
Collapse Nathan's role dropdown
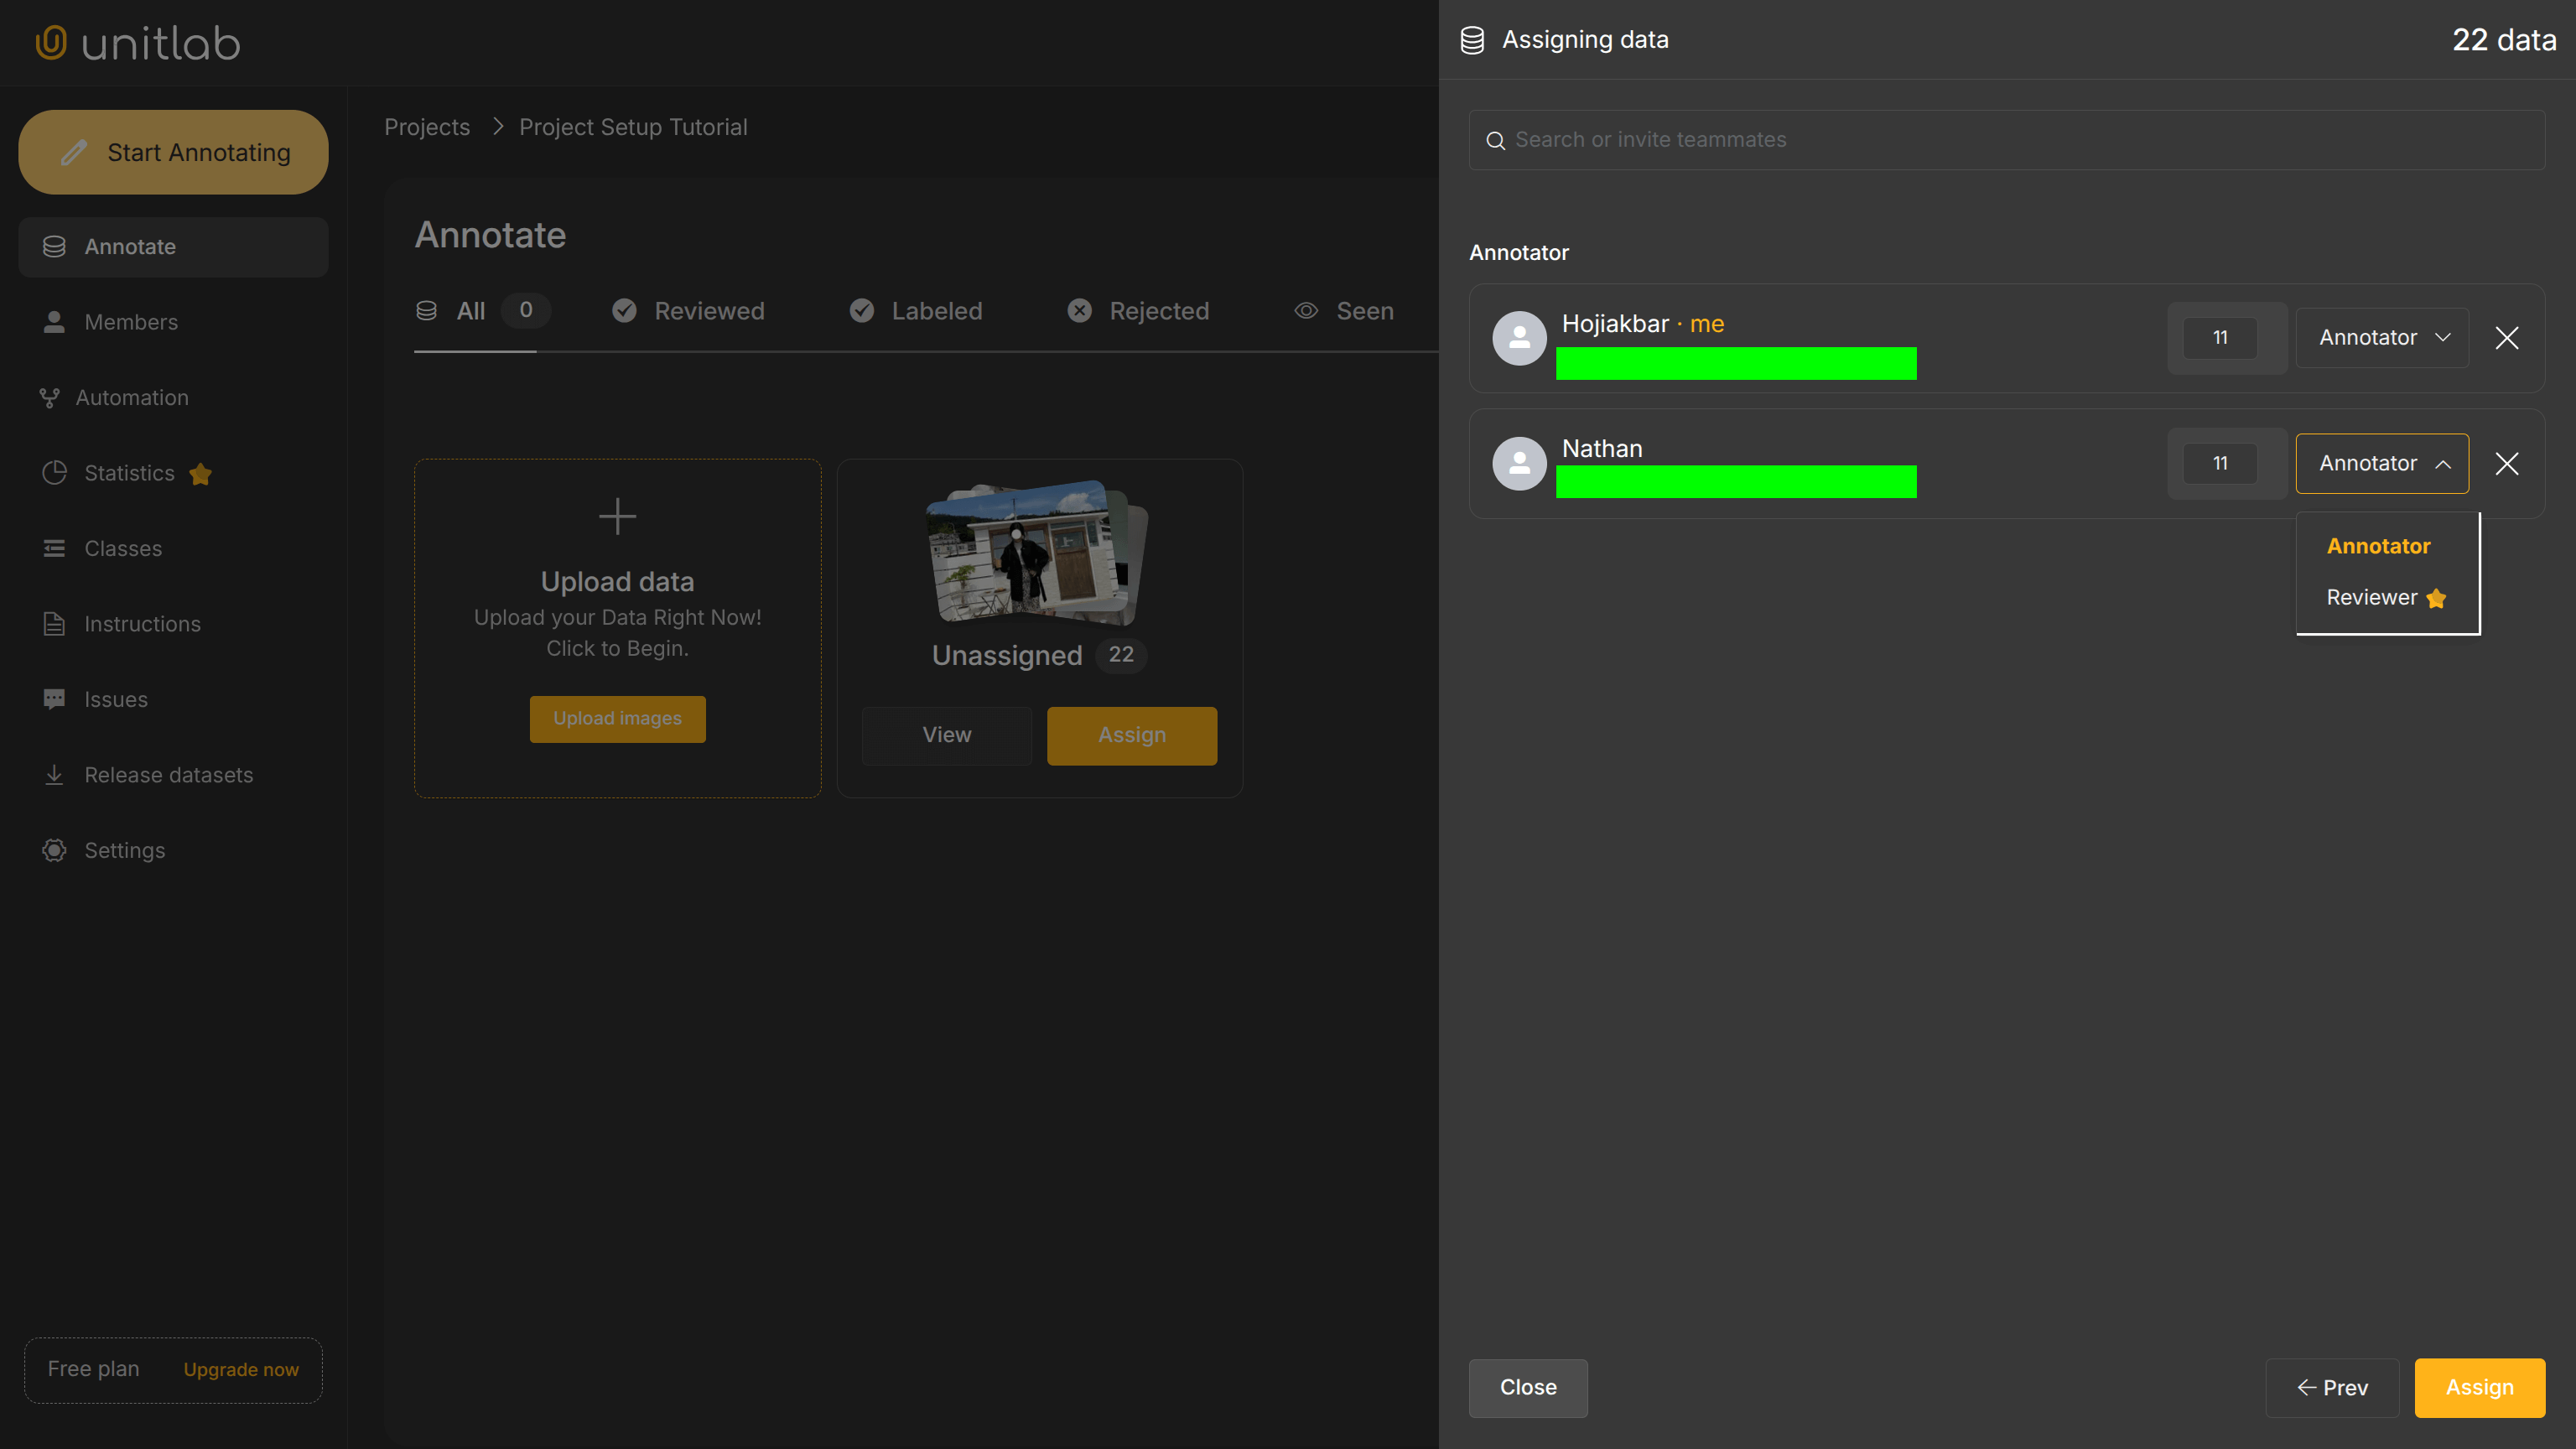point(2381,463)
